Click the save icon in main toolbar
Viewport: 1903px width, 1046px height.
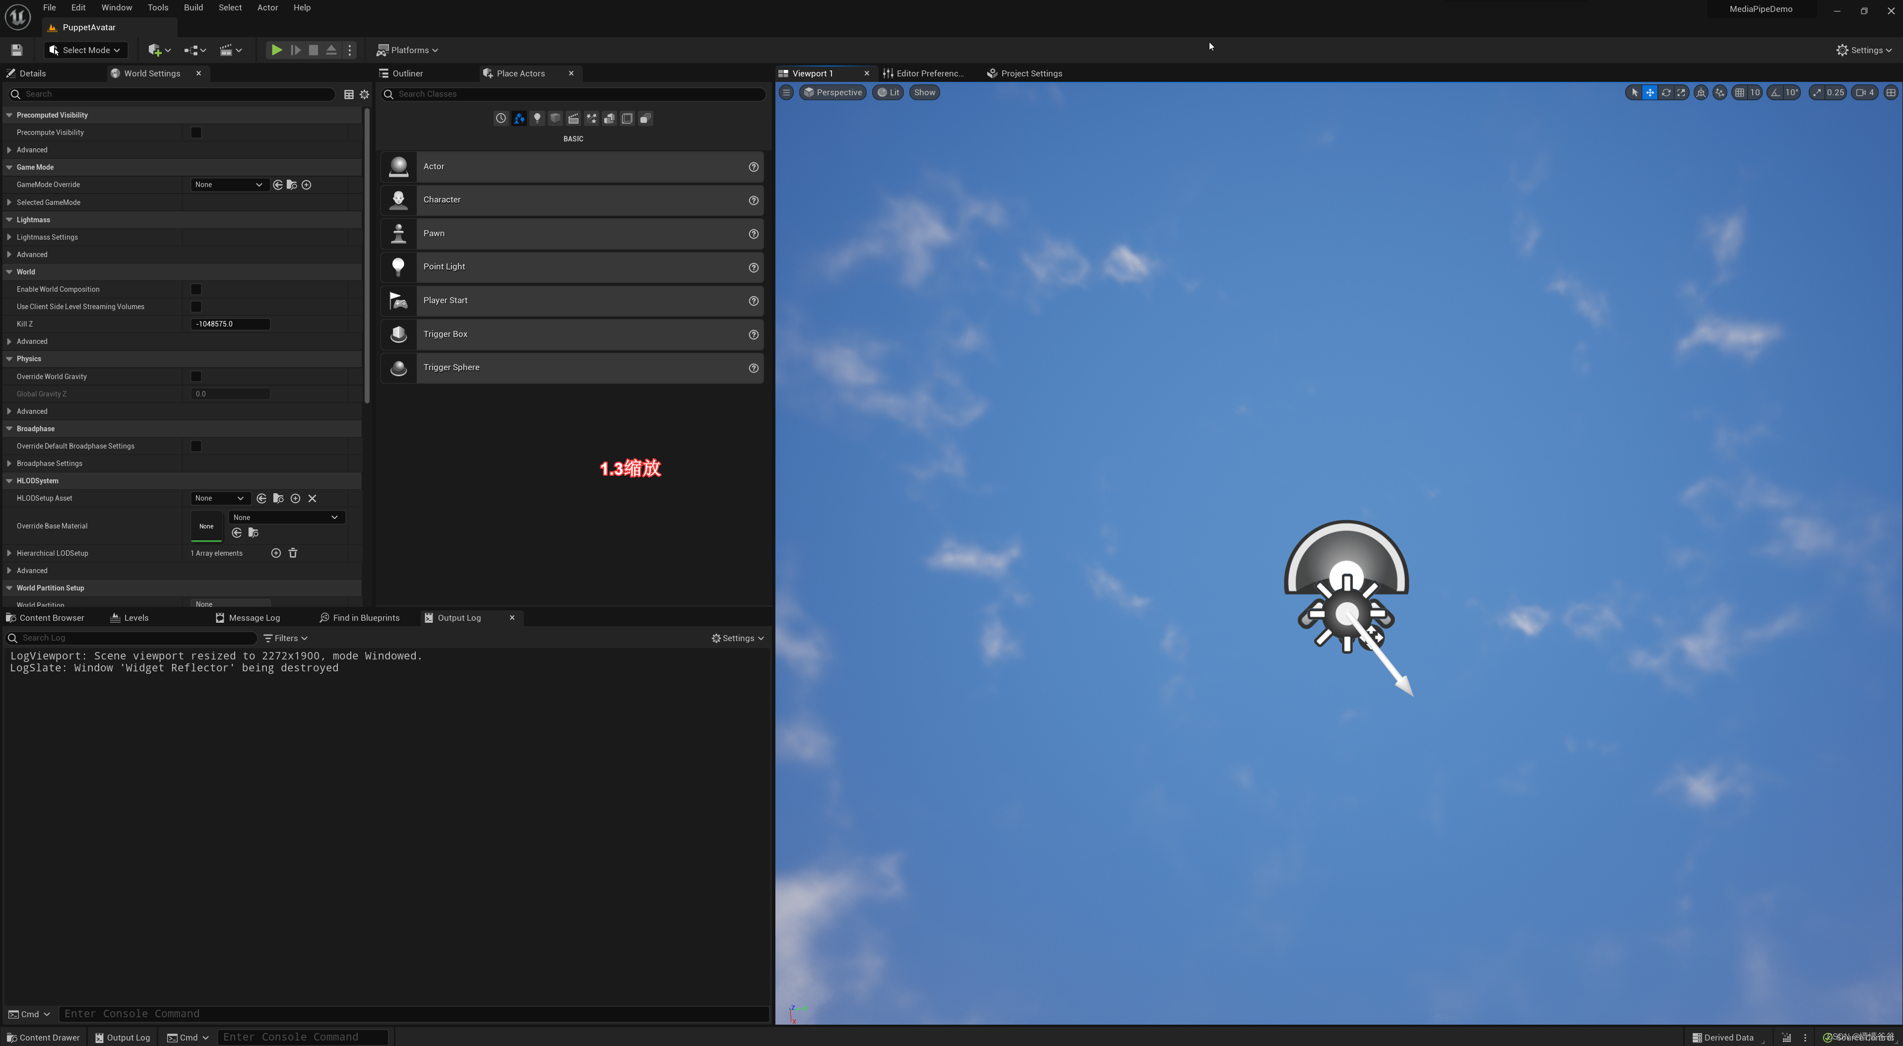pos(16,50)
